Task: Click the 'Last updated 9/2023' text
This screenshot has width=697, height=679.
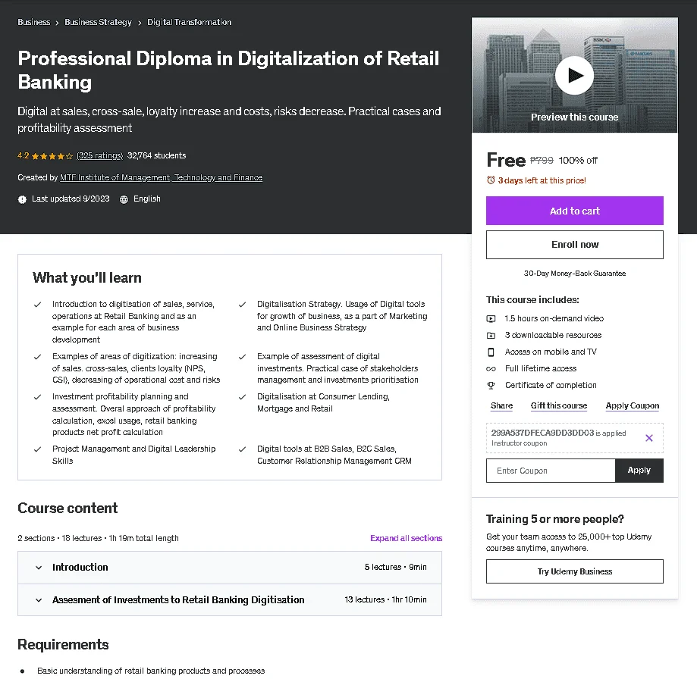Action: click(x=71, y=199)
